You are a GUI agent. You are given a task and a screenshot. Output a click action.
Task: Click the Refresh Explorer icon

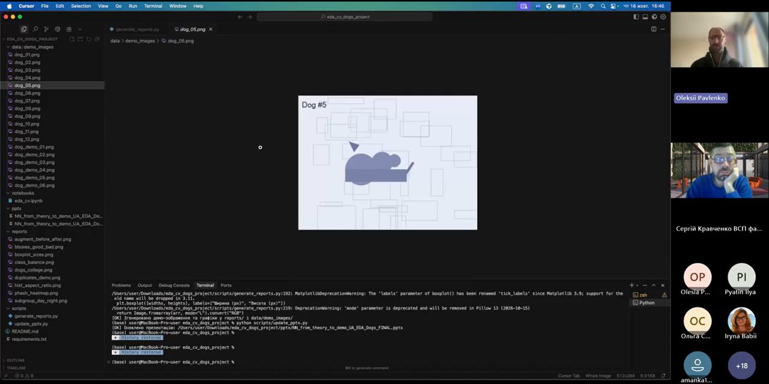pyautogui.click(x=88, y=39)
